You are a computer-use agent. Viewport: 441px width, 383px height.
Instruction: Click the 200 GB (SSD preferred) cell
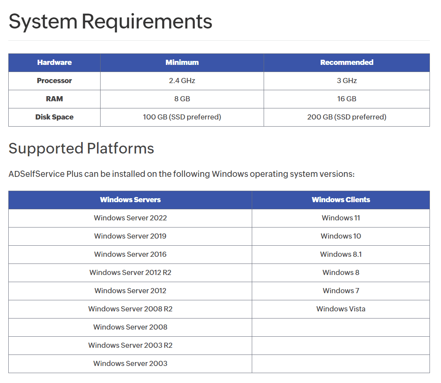pyautogui.click(x=347, y=117)
